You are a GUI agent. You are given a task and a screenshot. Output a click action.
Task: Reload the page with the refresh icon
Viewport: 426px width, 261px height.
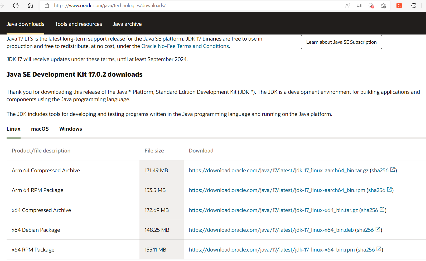click(x=16, y=6)
